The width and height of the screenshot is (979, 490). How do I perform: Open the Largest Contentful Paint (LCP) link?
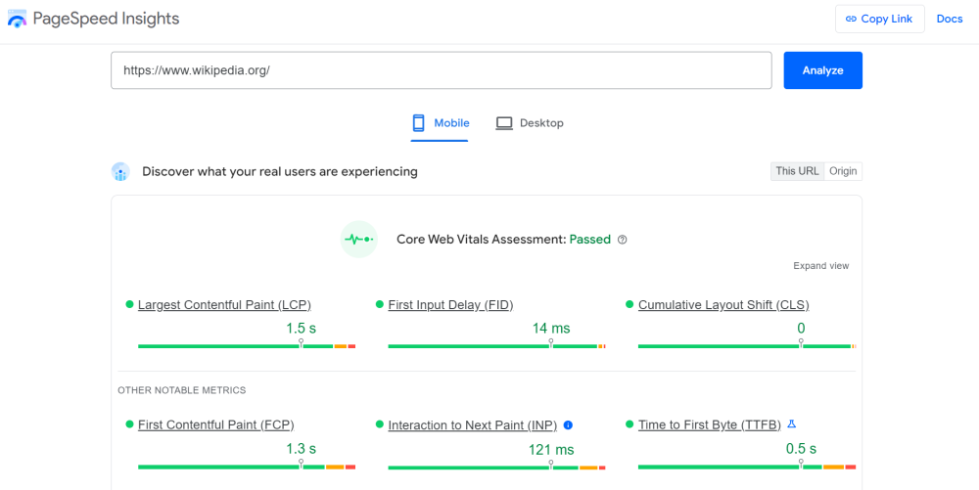tap(224, 305)
